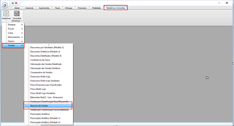
Task: Expand the Estoque reports submenu
Action: 13,25
